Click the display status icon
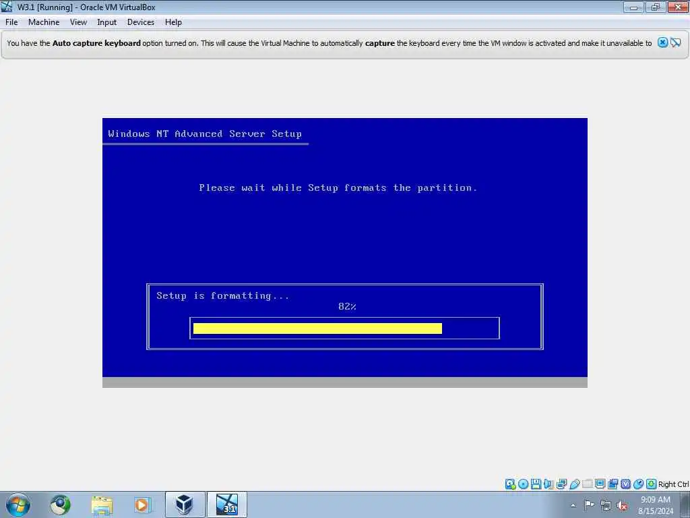This screenshot has height=518, width=690. [x=600, y=484]
